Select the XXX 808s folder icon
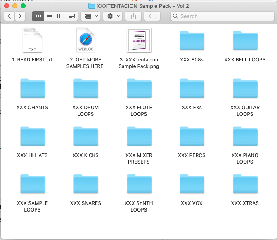This screenshot has height=240, width=277. coord(192,40)
